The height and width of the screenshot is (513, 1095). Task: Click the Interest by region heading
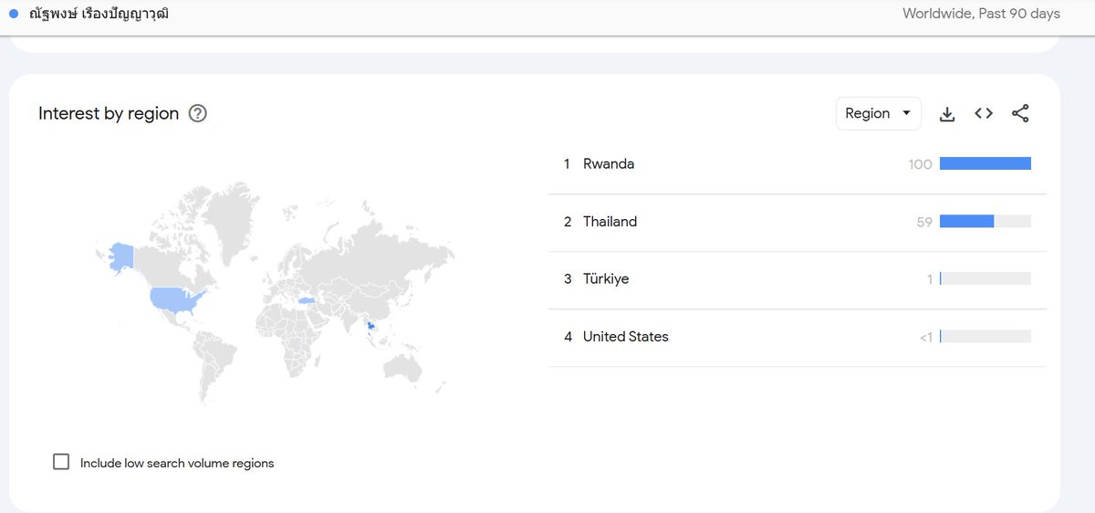(109, 114)
